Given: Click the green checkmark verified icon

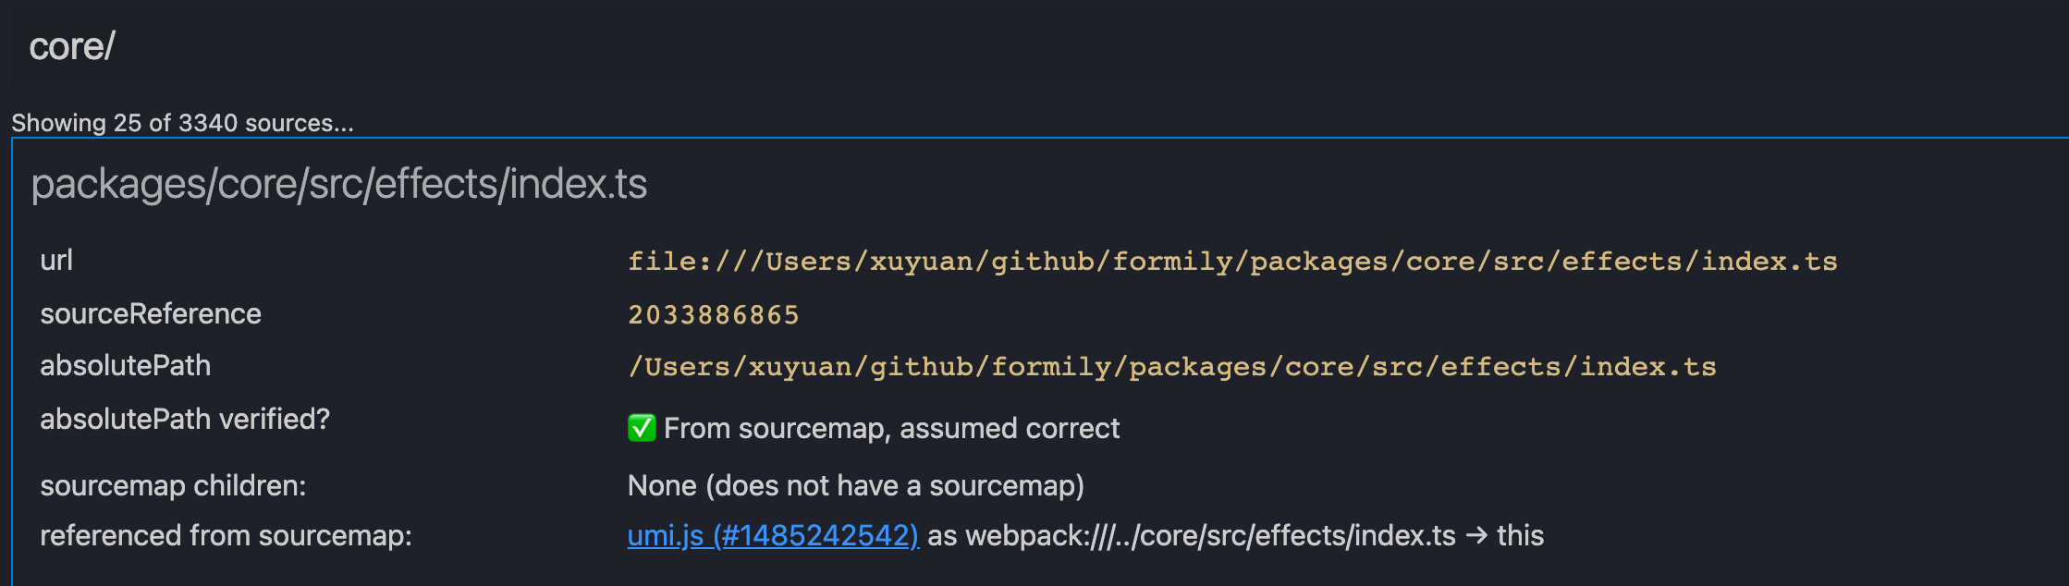Looking at the screenshot, I should click(x=641, y=428).
